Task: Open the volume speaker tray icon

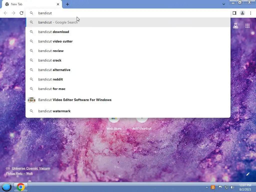Action: coord(232,187)
